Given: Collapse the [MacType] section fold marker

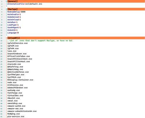Looking at the screenshot, I should pyautogui.click(x=6, y=9).
